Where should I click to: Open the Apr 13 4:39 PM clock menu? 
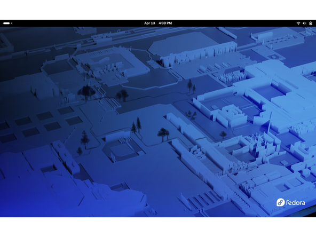158,23
